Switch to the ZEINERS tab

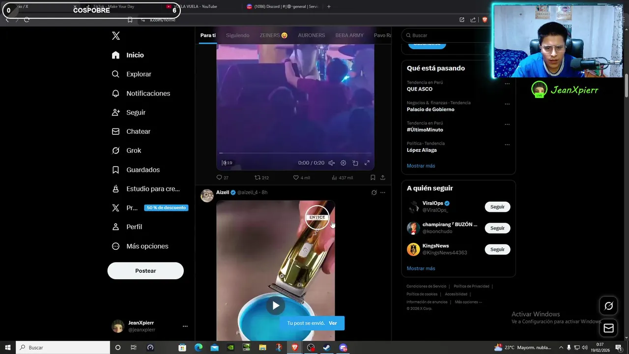click(274, 35)
